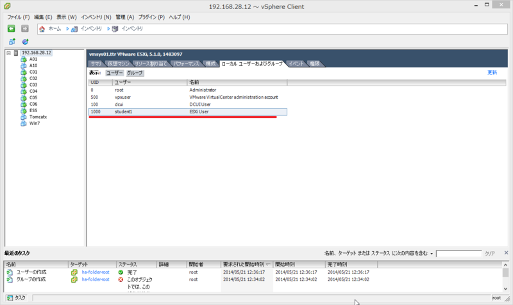
Task: Click the Home house icon
Action: coord(42,29)
